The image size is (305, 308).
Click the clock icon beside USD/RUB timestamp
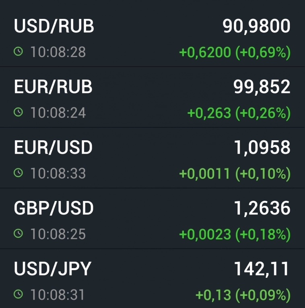pos(18,51)
